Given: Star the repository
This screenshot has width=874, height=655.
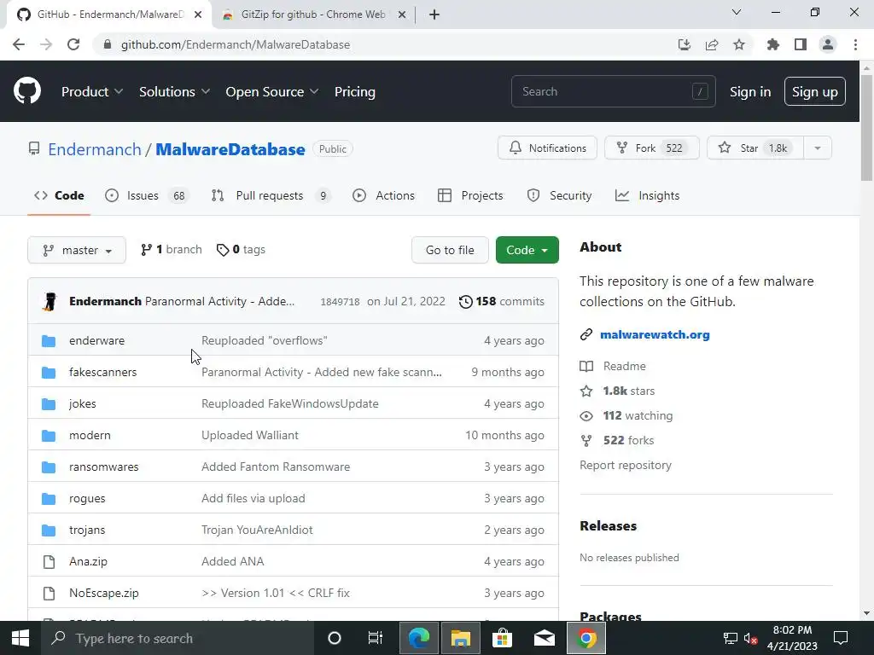Looking at the screenshot, I should click(x=755, y=148).
